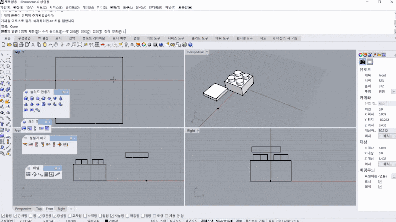Close the 정렬과 배포 floating palette
396x222 pixels.
coord(75,138)
